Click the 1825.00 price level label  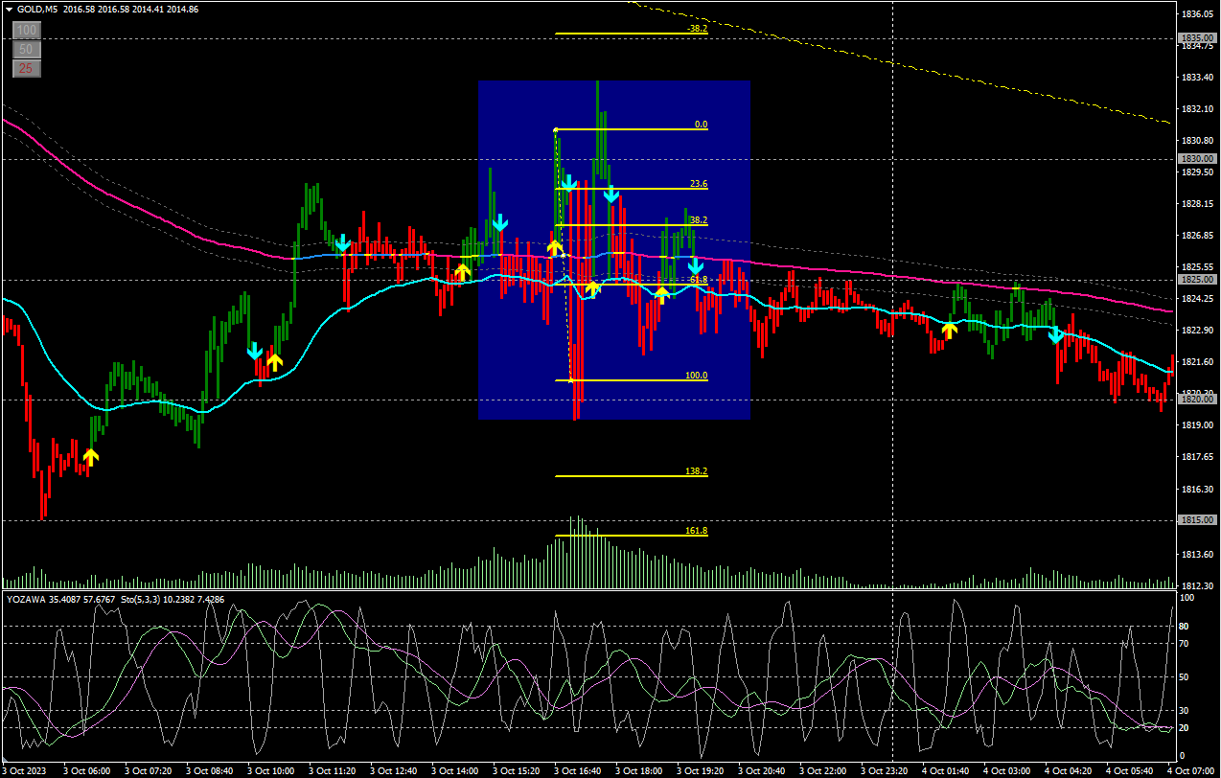tap(1197, 280)
